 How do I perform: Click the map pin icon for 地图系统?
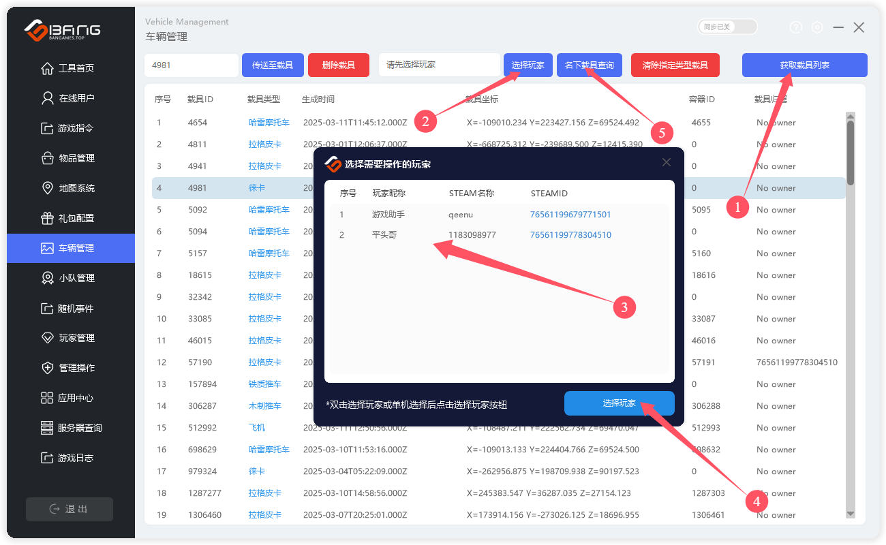click(x=47, y=188)
